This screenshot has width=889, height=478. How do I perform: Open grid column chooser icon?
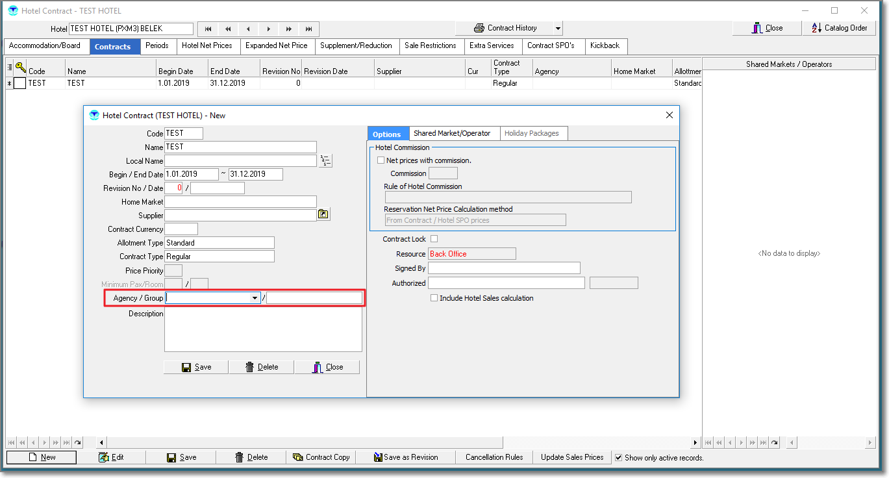(10, 67)
